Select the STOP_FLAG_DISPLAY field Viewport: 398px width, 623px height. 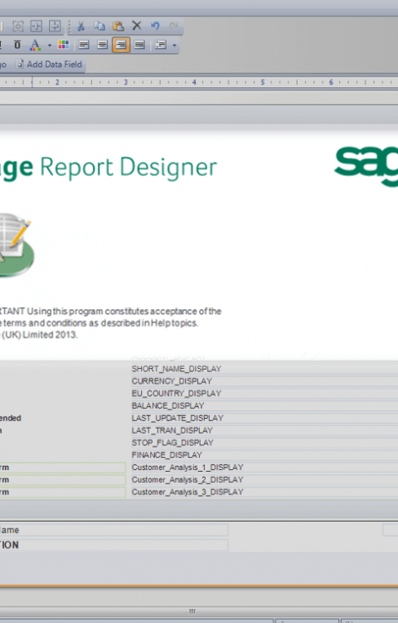click(x=265, y=443)
